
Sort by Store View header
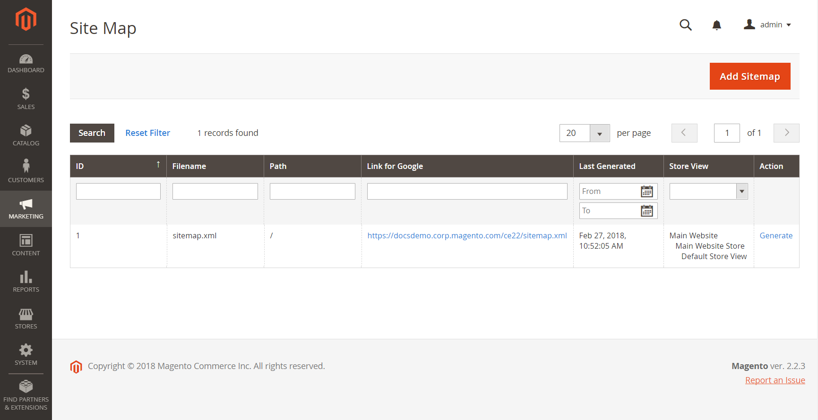tap(709, 166)
